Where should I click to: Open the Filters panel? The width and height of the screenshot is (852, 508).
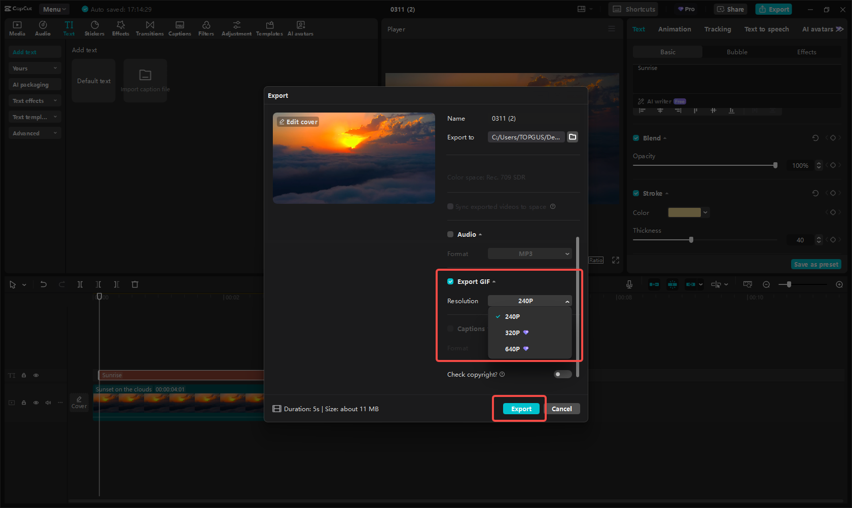click(x=206, y=28)
